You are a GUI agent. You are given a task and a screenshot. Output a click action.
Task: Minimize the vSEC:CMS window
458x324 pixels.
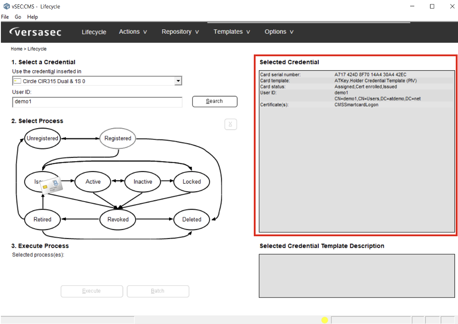412,6
